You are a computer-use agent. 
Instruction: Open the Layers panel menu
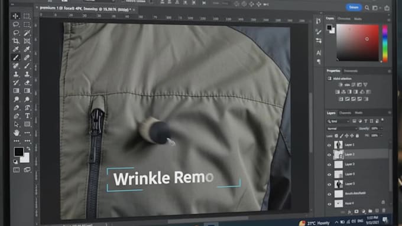(x=390, y=113)
